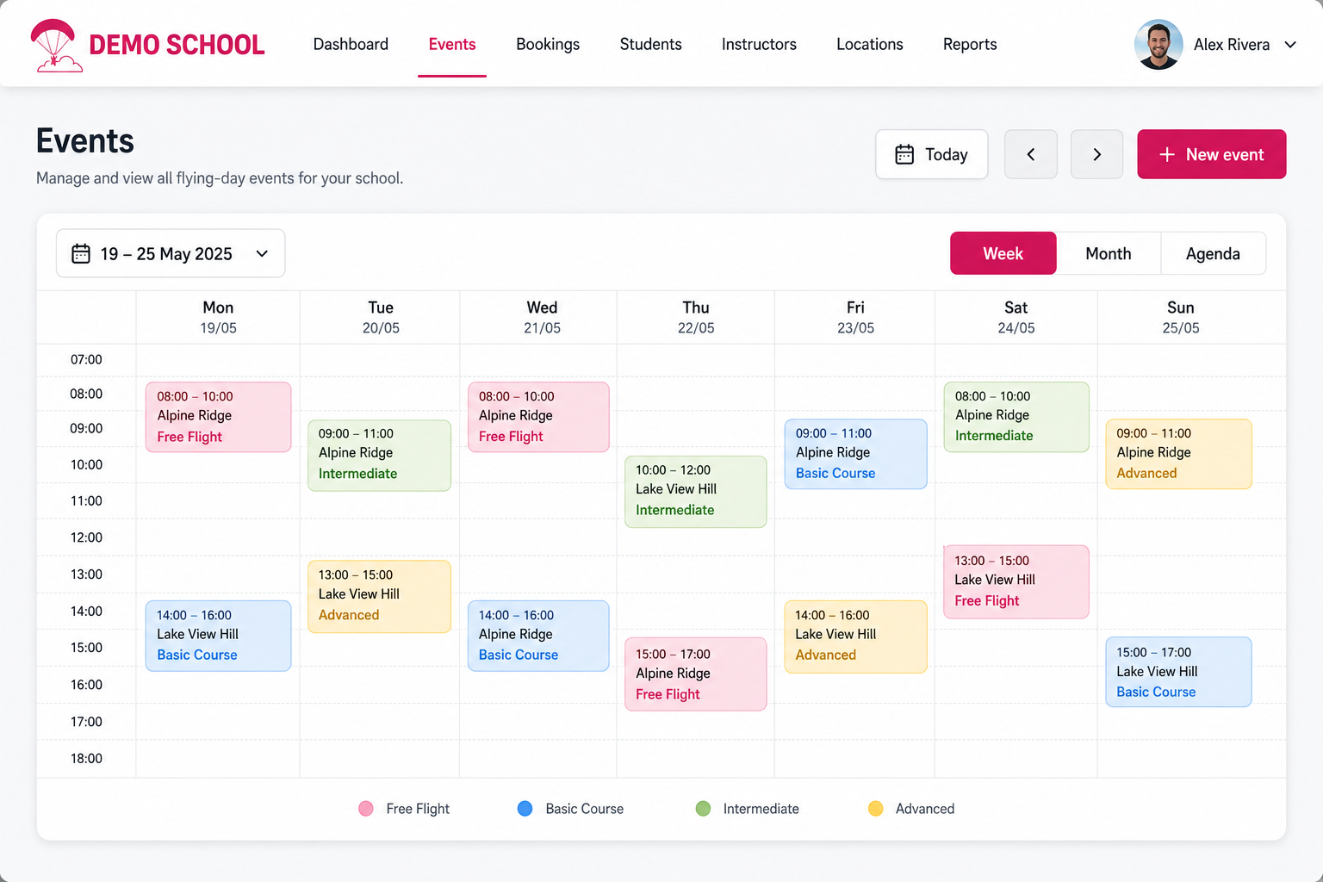Open Friday 14:00 Lake View Hill Advanced event

click(855, 637)
